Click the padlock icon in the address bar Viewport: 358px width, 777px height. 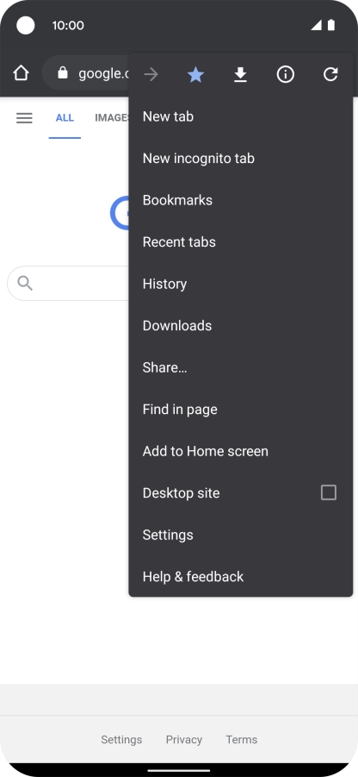coord(62,72)
